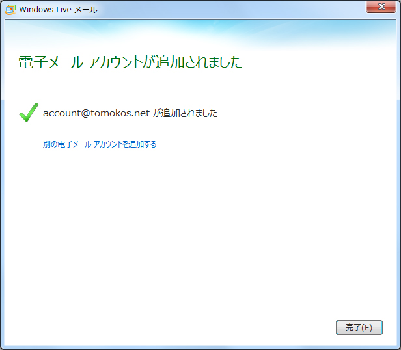401x350 pixels.
Task: Click the Windows Live メール window title text
Action: 59,10
